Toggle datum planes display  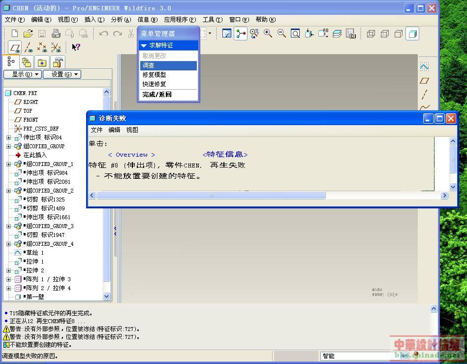pos(15,47)
